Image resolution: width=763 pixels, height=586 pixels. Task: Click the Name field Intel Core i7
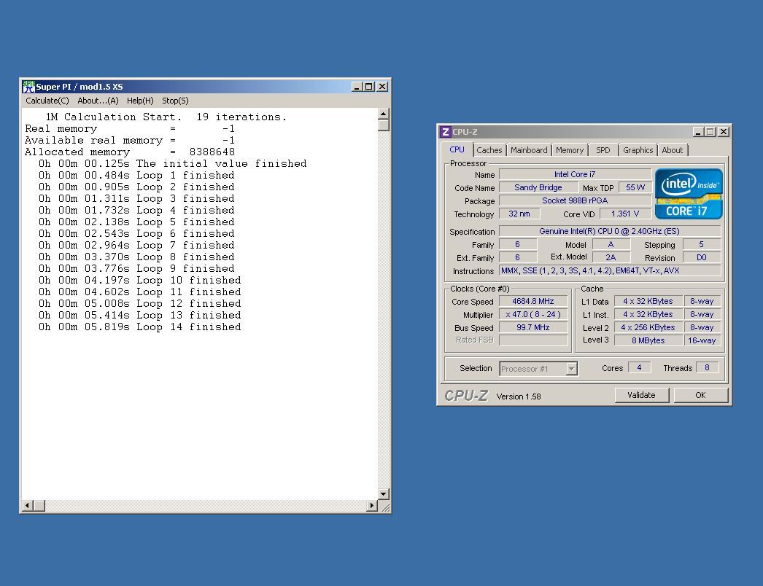[x=575, y=174]
